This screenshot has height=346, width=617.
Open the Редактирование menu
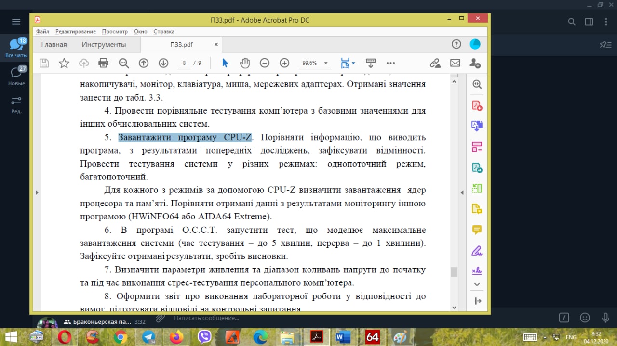[75, 31]
